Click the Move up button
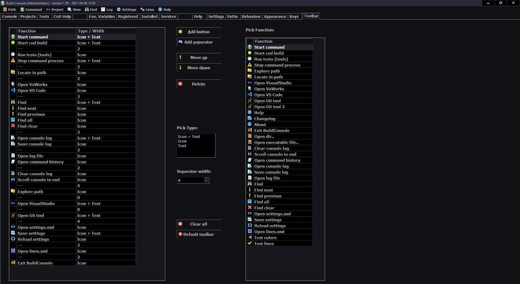Screen dimensions: 520x284 (x=199, y=57)
